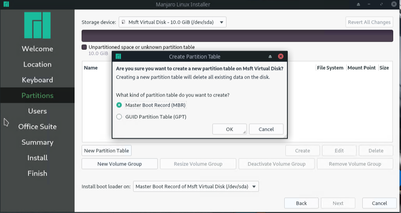
Task: Open the Storage device dropdown
Action: click(x=221, y=22)
